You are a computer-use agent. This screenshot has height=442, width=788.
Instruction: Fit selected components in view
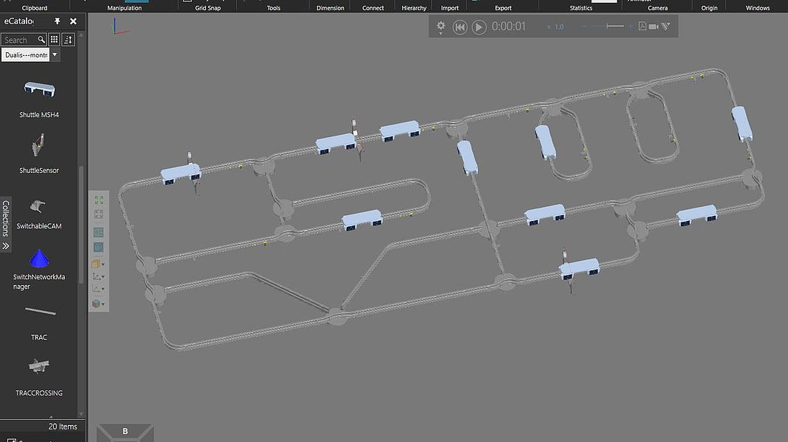coord(99,214)
